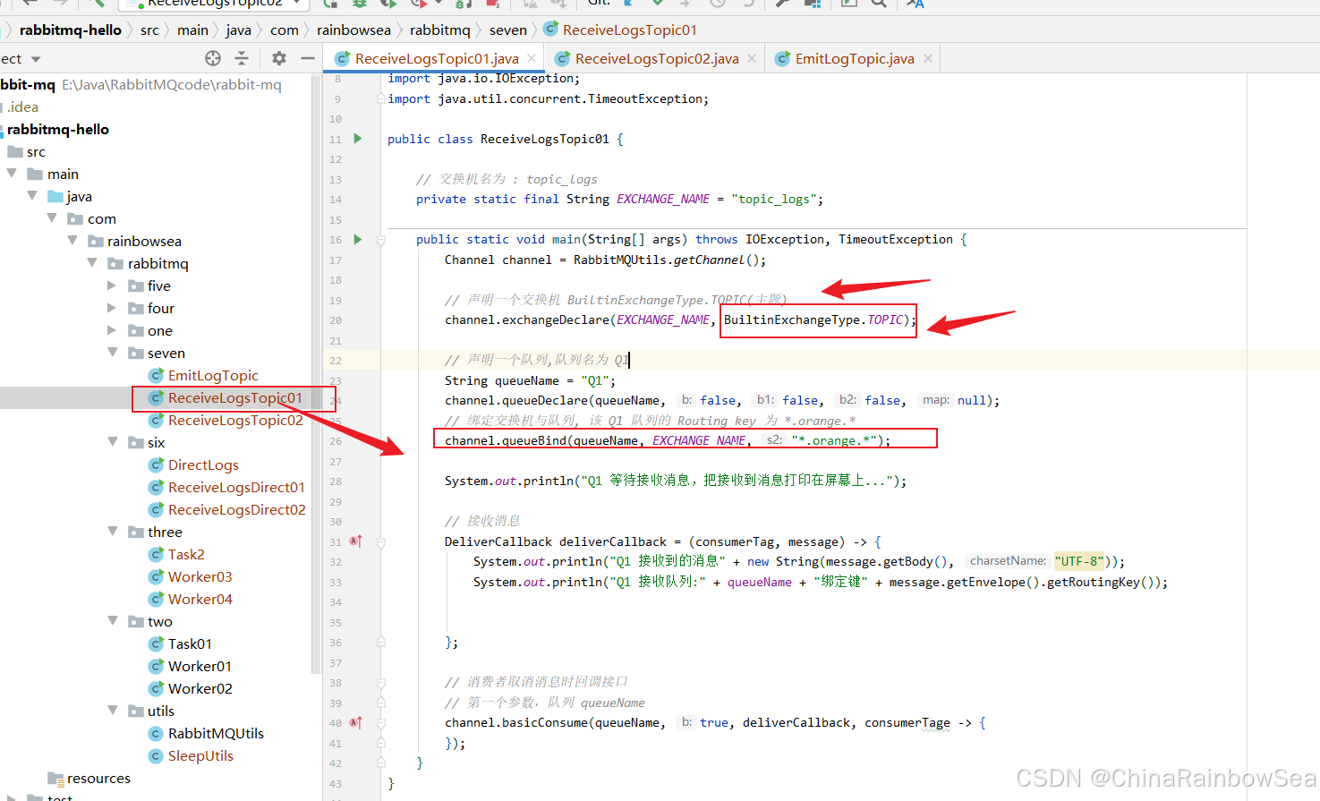The image size is (1320, 801).
Task: Click the collapse all icon in Project panel
Action: 242,58
